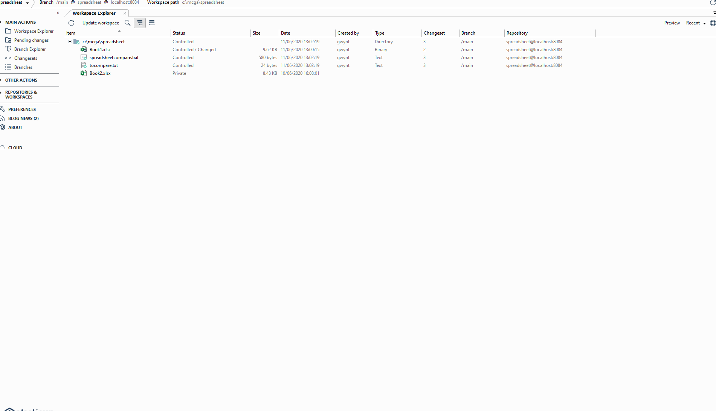Toggle sort order on the Item column
Image resolution: width=716 pixels, height=411 pixels.
pos(71,33)
